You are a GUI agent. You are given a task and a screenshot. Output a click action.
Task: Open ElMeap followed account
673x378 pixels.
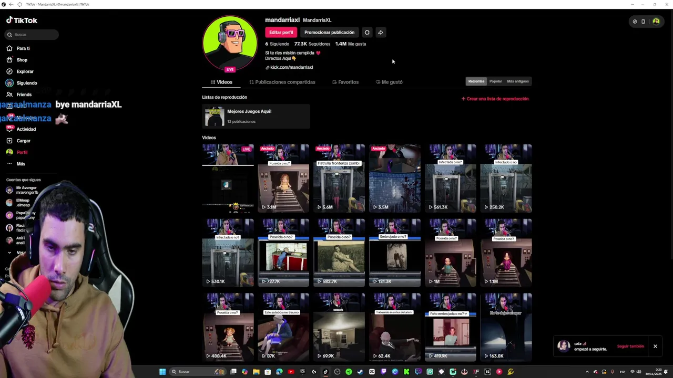[x=18, y=203]
